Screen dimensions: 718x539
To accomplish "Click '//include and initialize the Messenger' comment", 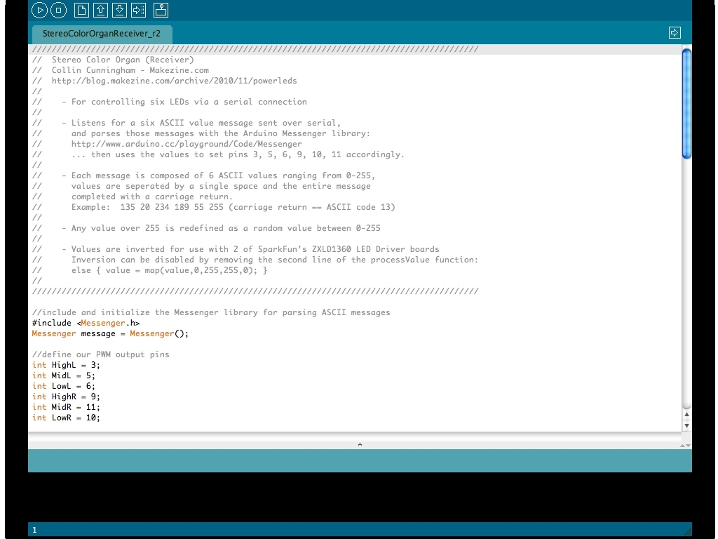I will click(211, 312).
